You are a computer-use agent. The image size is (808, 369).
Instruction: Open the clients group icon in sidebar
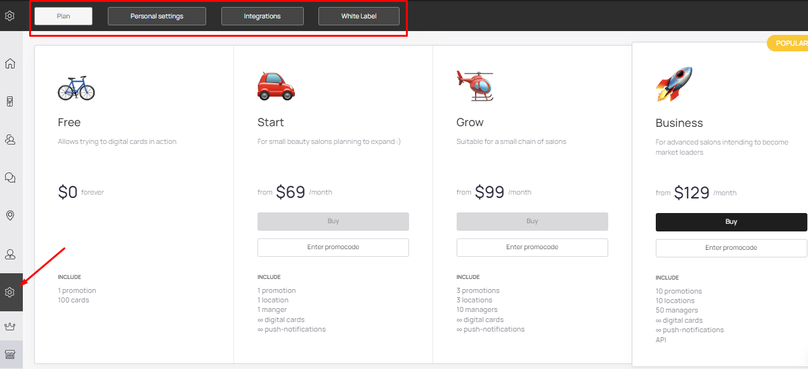[10, 139]
